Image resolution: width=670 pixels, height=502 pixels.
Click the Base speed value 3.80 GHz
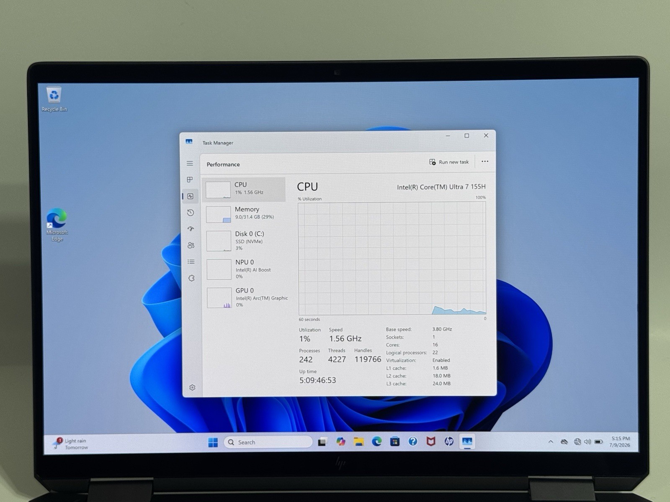(x=442, y=329)
